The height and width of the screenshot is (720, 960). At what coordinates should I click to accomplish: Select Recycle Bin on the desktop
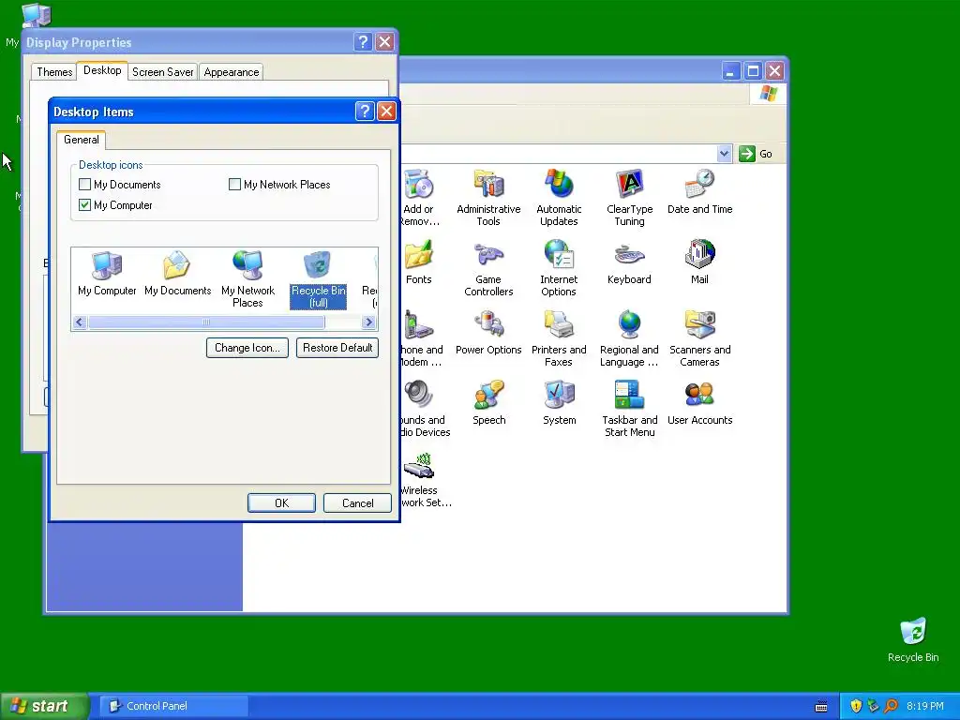point(913,639)
